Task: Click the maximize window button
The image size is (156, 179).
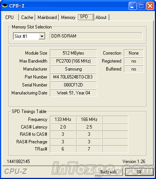Action: click(141, 6)
